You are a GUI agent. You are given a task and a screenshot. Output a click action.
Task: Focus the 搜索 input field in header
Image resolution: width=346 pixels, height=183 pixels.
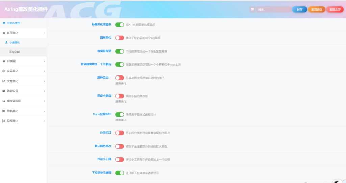pos(273,10)
